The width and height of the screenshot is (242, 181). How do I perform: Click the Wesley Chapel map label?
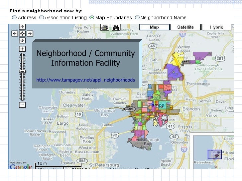coord(183,49)
